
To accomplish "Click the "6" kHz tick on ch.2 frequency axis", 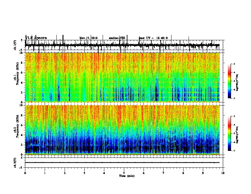I will 22,125.
